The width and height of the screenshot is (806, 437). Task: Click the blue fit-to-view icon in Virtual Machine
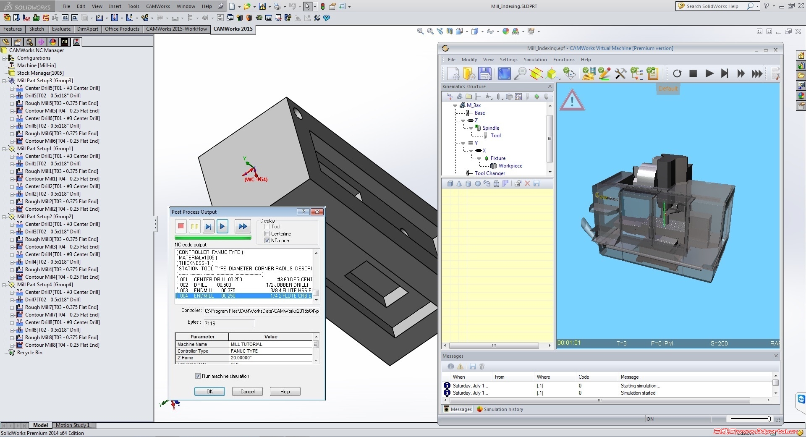(x=504, y=73)
